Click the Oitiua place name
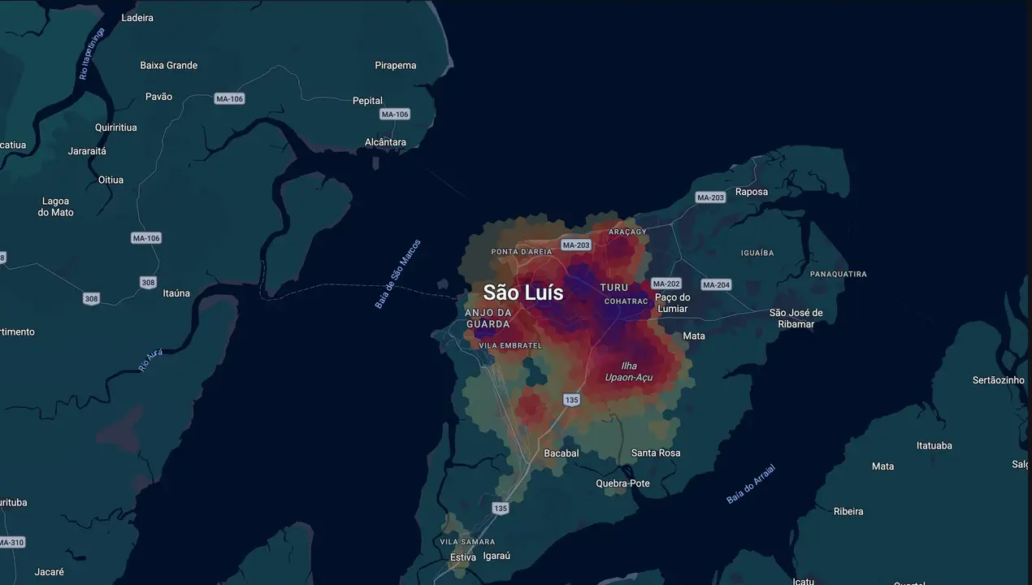 tap(111, 180)
